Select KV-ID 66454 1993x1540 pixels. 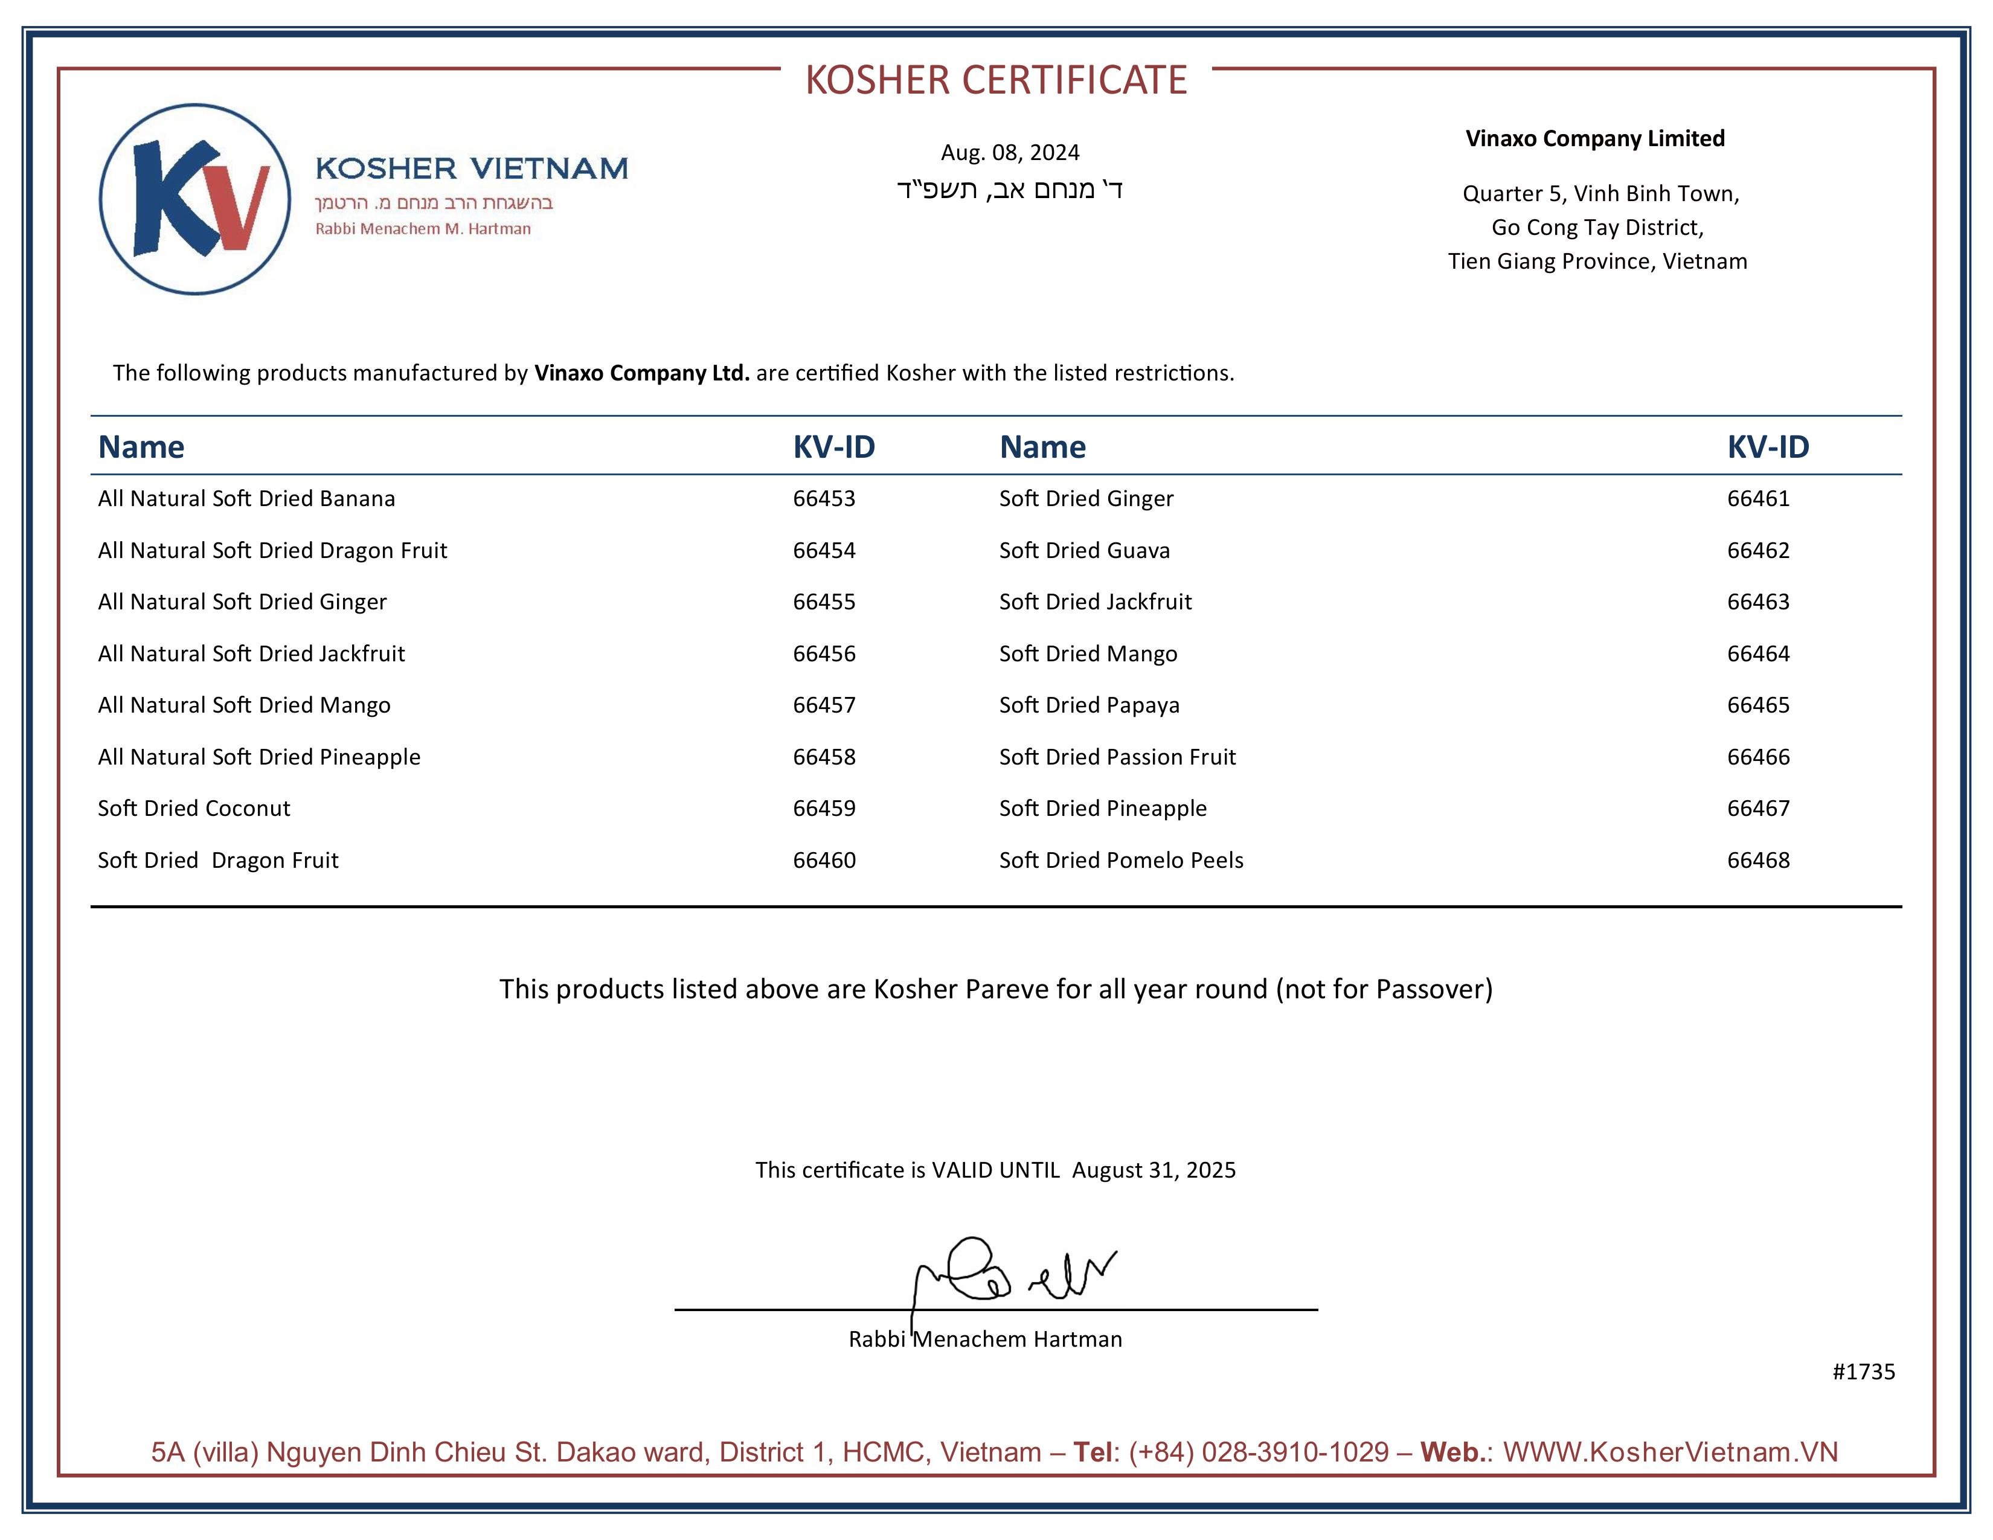click(x=824, y=550)
